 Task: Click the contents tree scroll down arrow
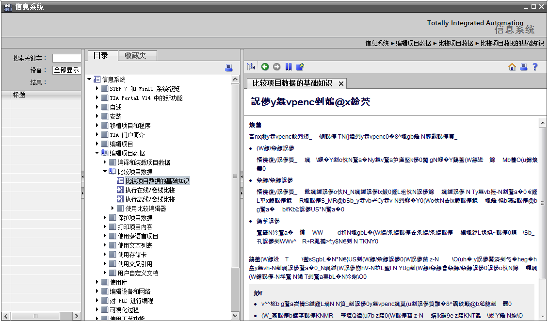tap(235, 315)
